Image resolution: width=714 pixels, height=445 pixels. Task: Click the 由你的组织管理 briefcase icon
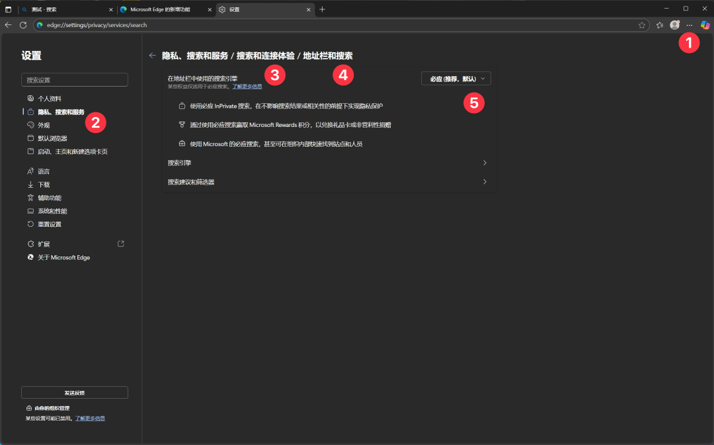pos(29,408)
